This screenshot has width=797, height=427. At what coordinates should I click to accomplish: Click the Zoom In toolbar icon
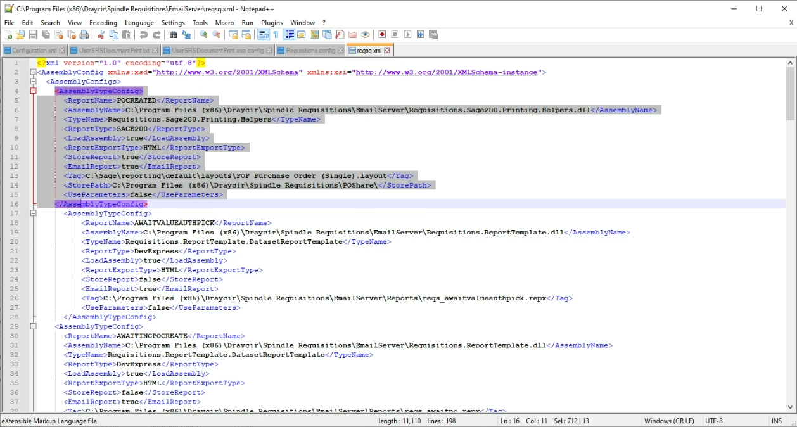point(203,34)
